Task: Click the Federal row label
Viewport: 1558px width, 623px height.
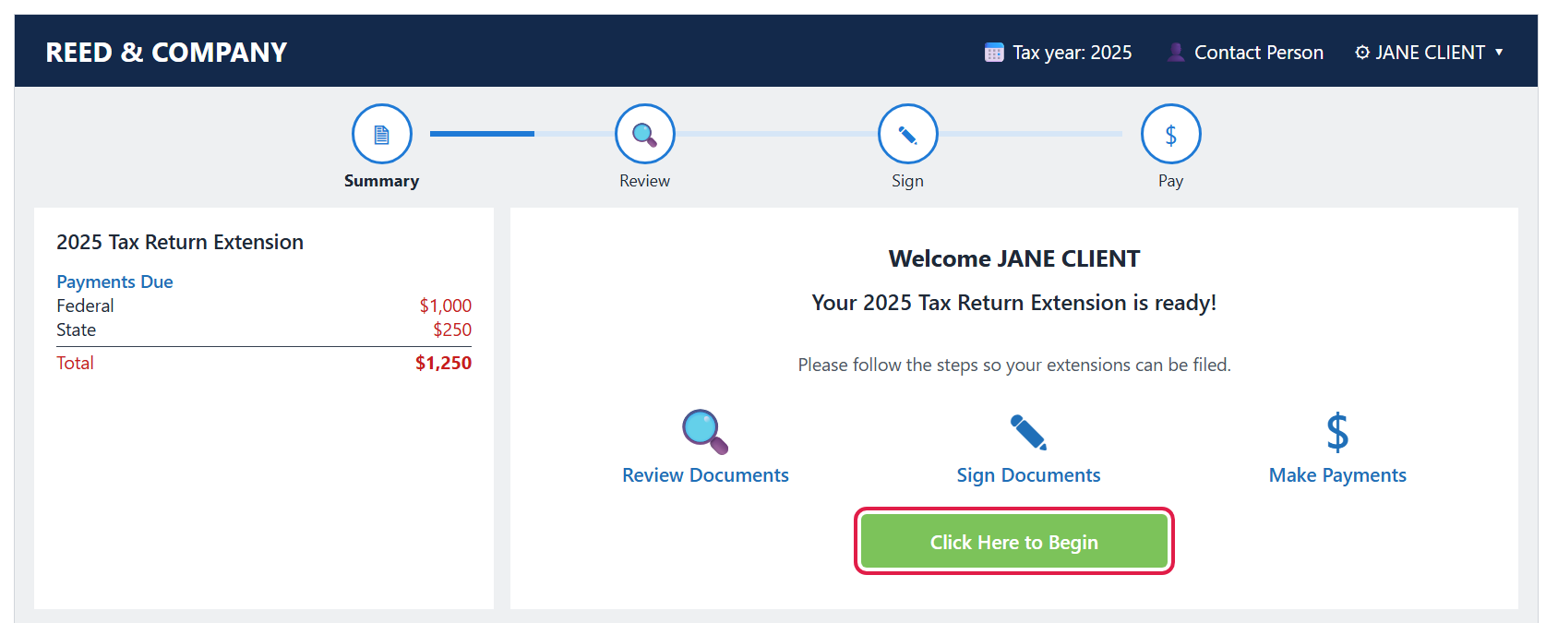Action: point(85,306)
